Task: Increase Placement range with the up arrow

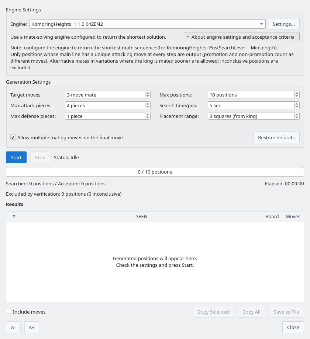Action: point(297,114)
